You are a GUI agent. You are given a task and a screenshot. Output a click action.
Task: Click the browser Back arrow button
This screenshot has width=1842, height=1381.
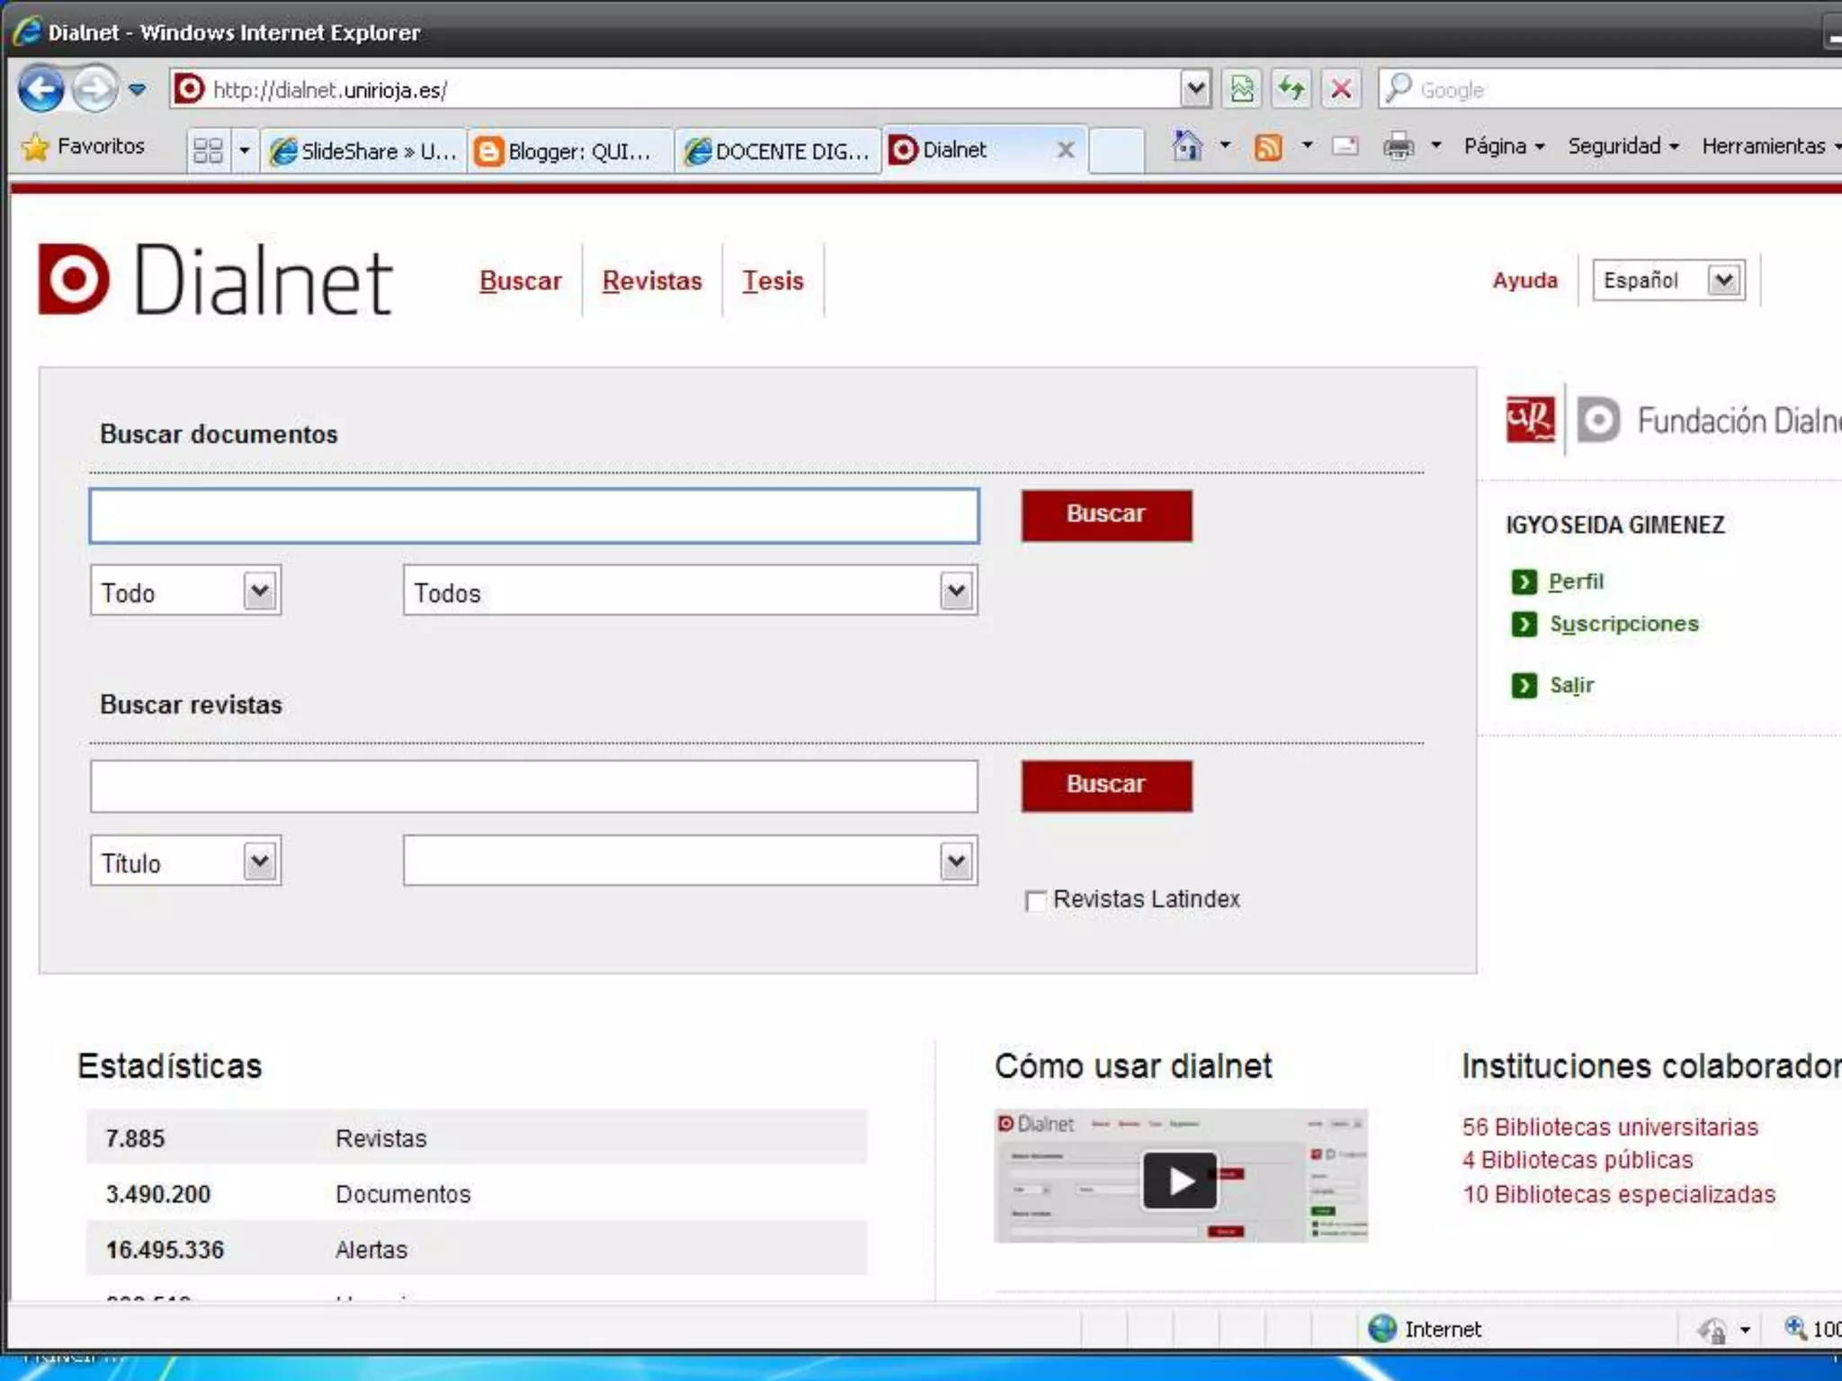[40, 89]
